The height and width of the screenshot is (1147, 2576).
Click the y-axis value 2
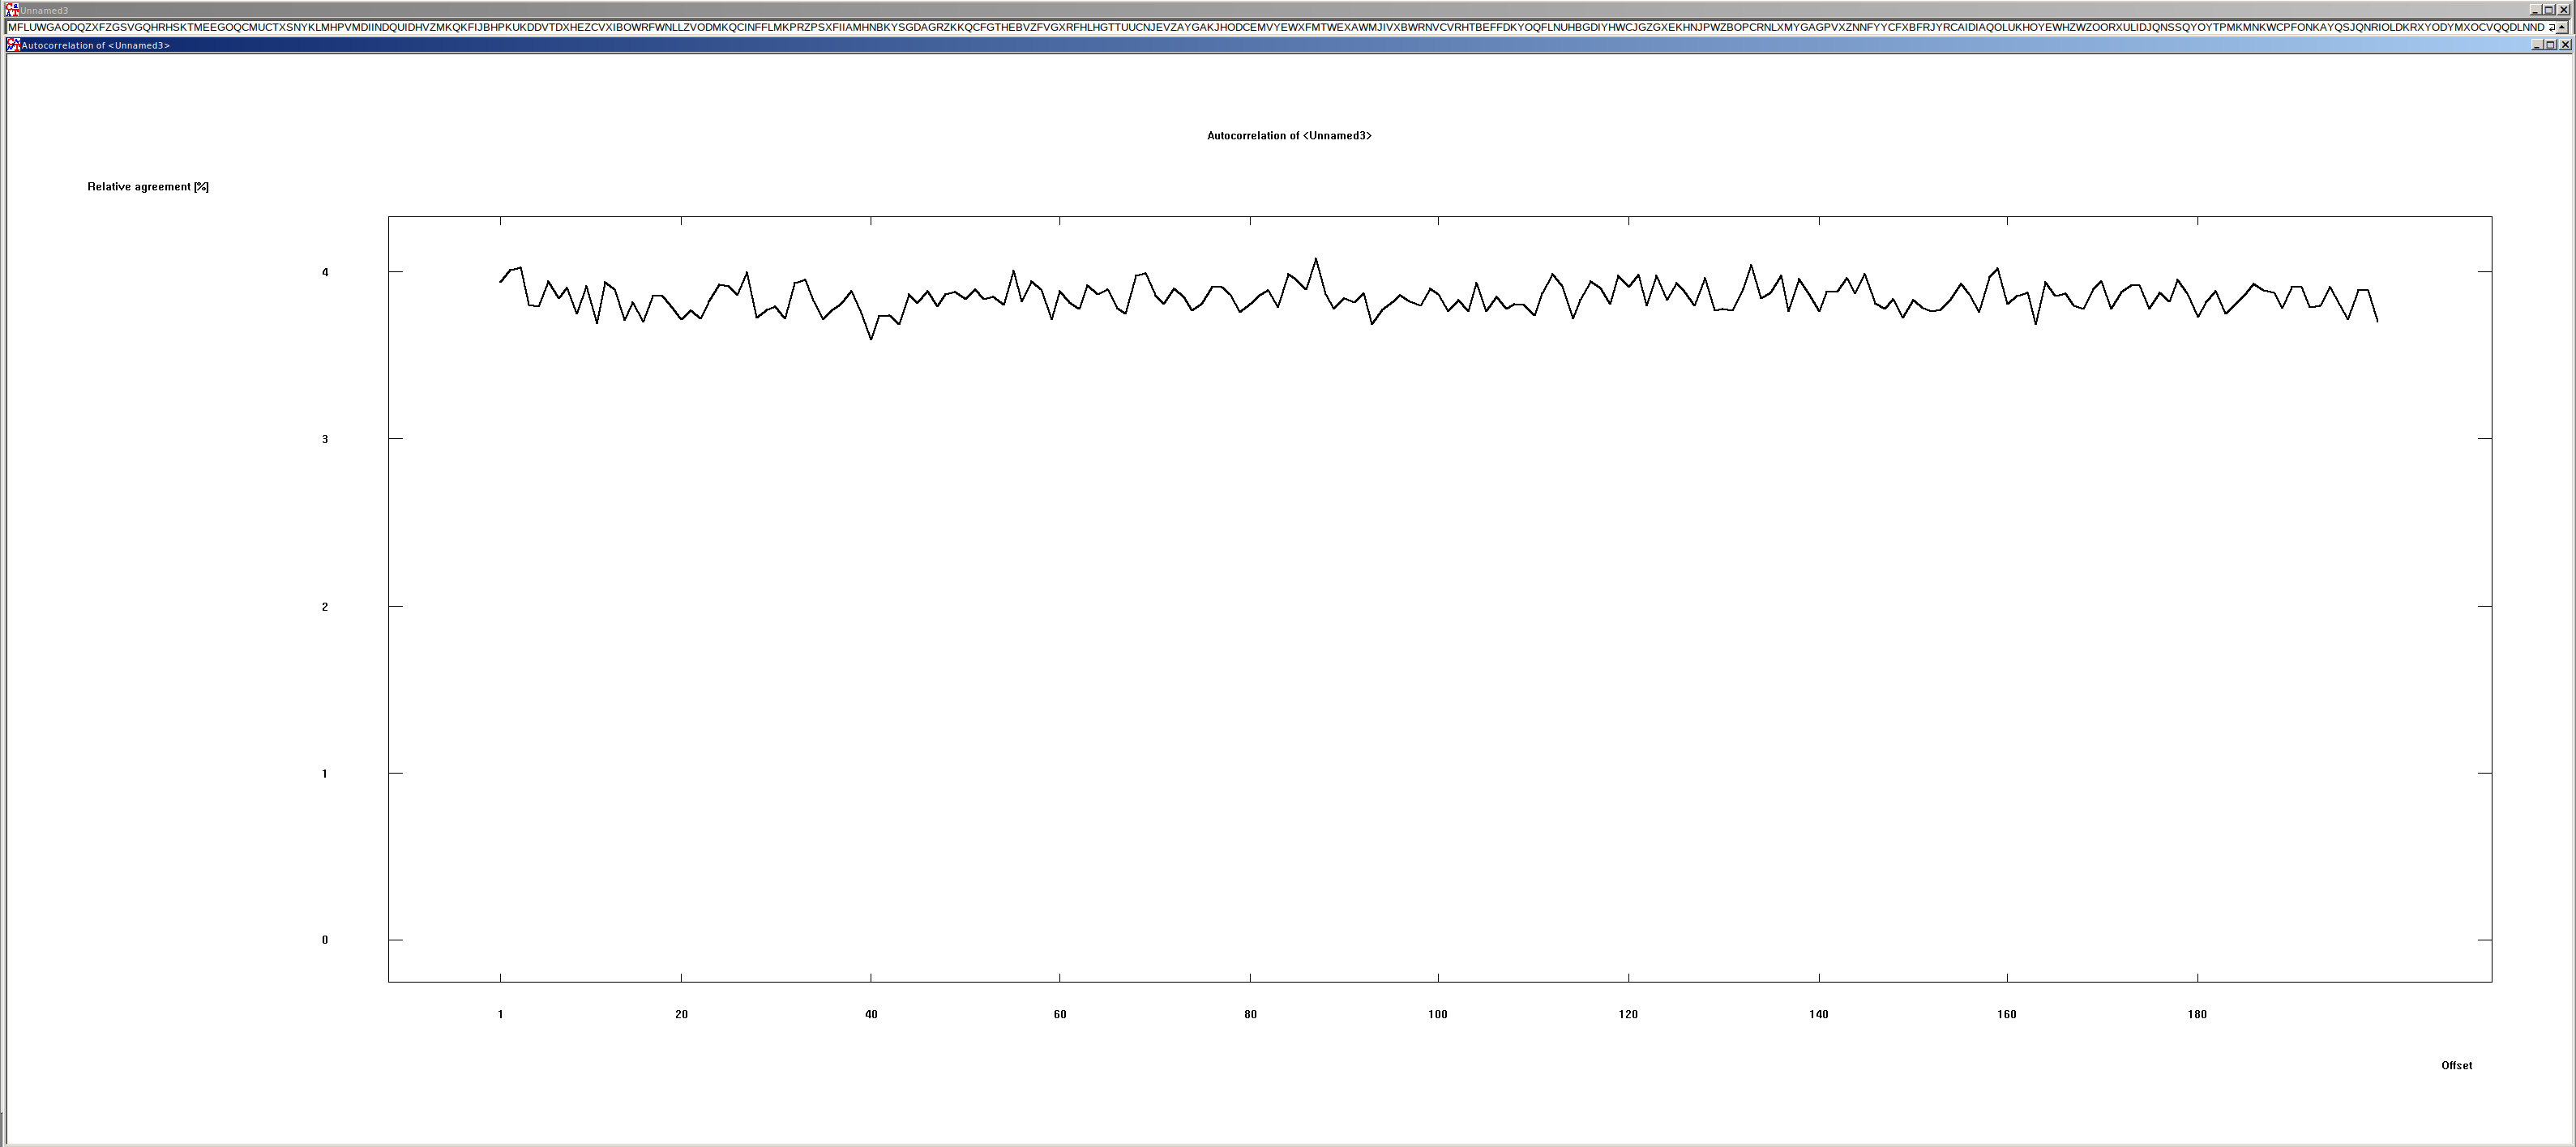(x=325, y=607)
